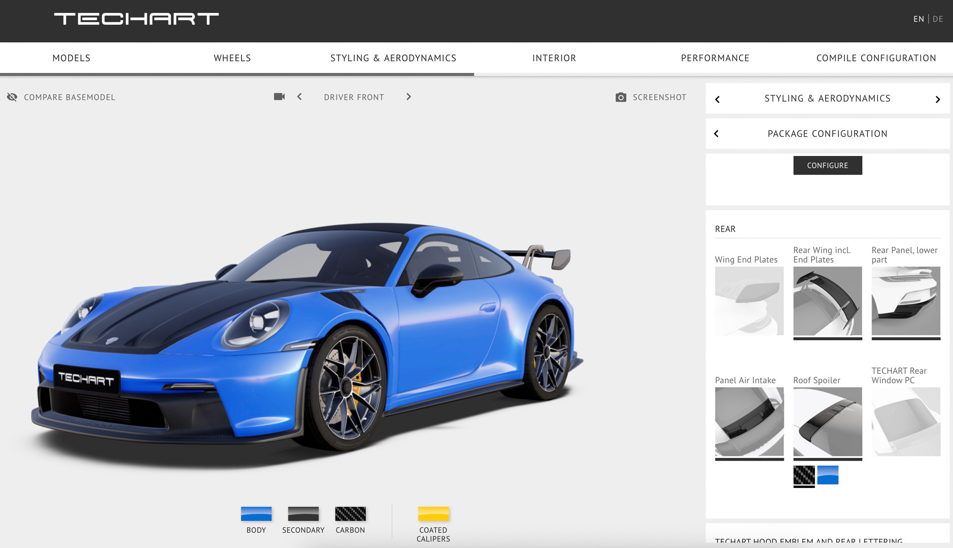Viewport: 953px width, 548px height.
Task: Open the Body color swatch
Action: pos(256,514)
